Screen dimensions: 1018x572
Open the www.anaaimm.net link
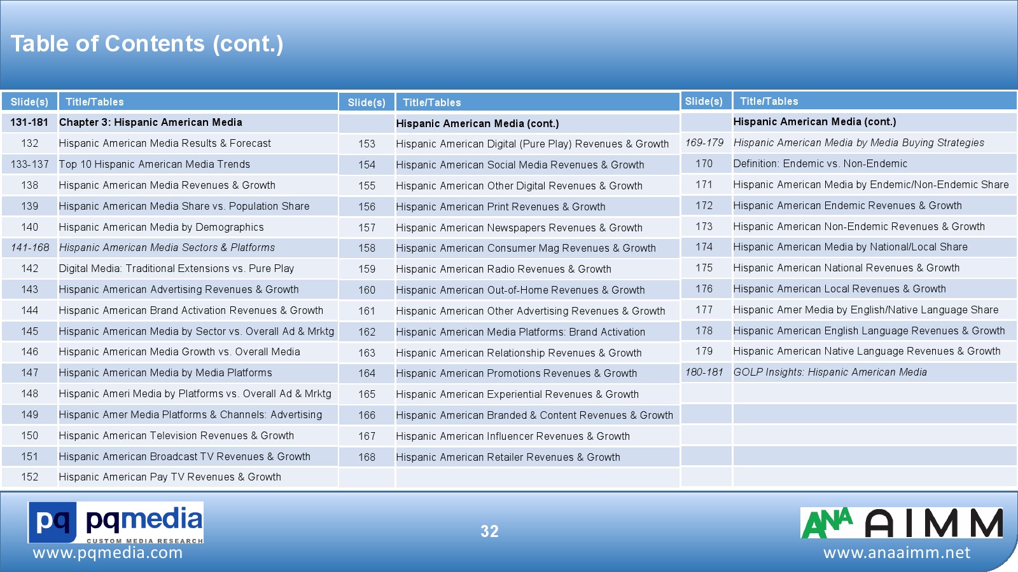[x=896, y=553]
